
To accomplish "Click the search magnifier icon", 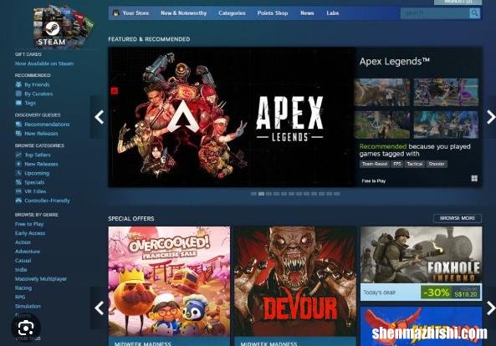I will click(474, 13).
